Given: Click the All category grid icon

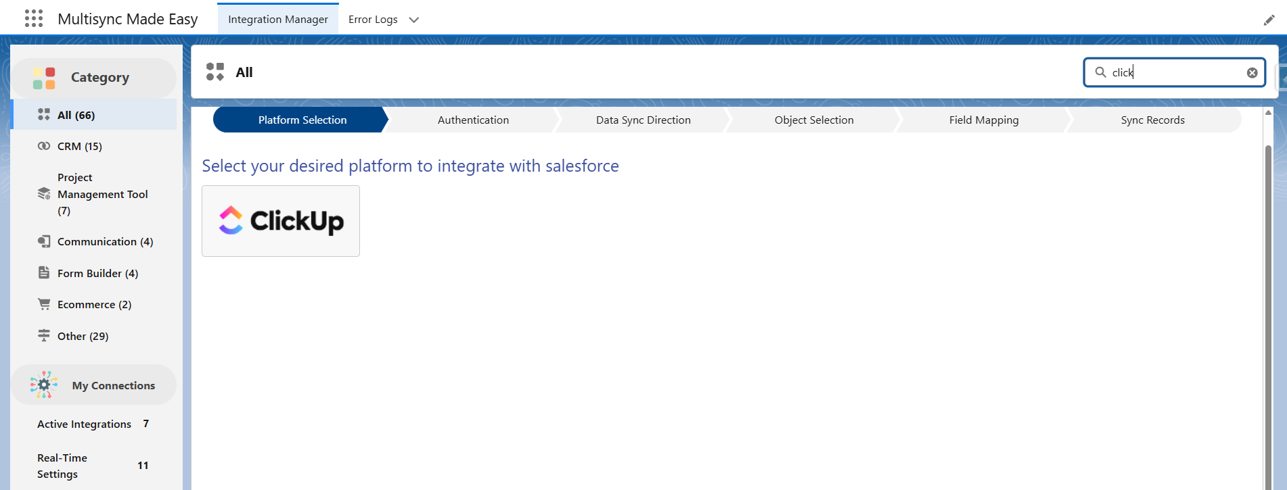Looking at the screenshot, I should click(x=44, y=114).
